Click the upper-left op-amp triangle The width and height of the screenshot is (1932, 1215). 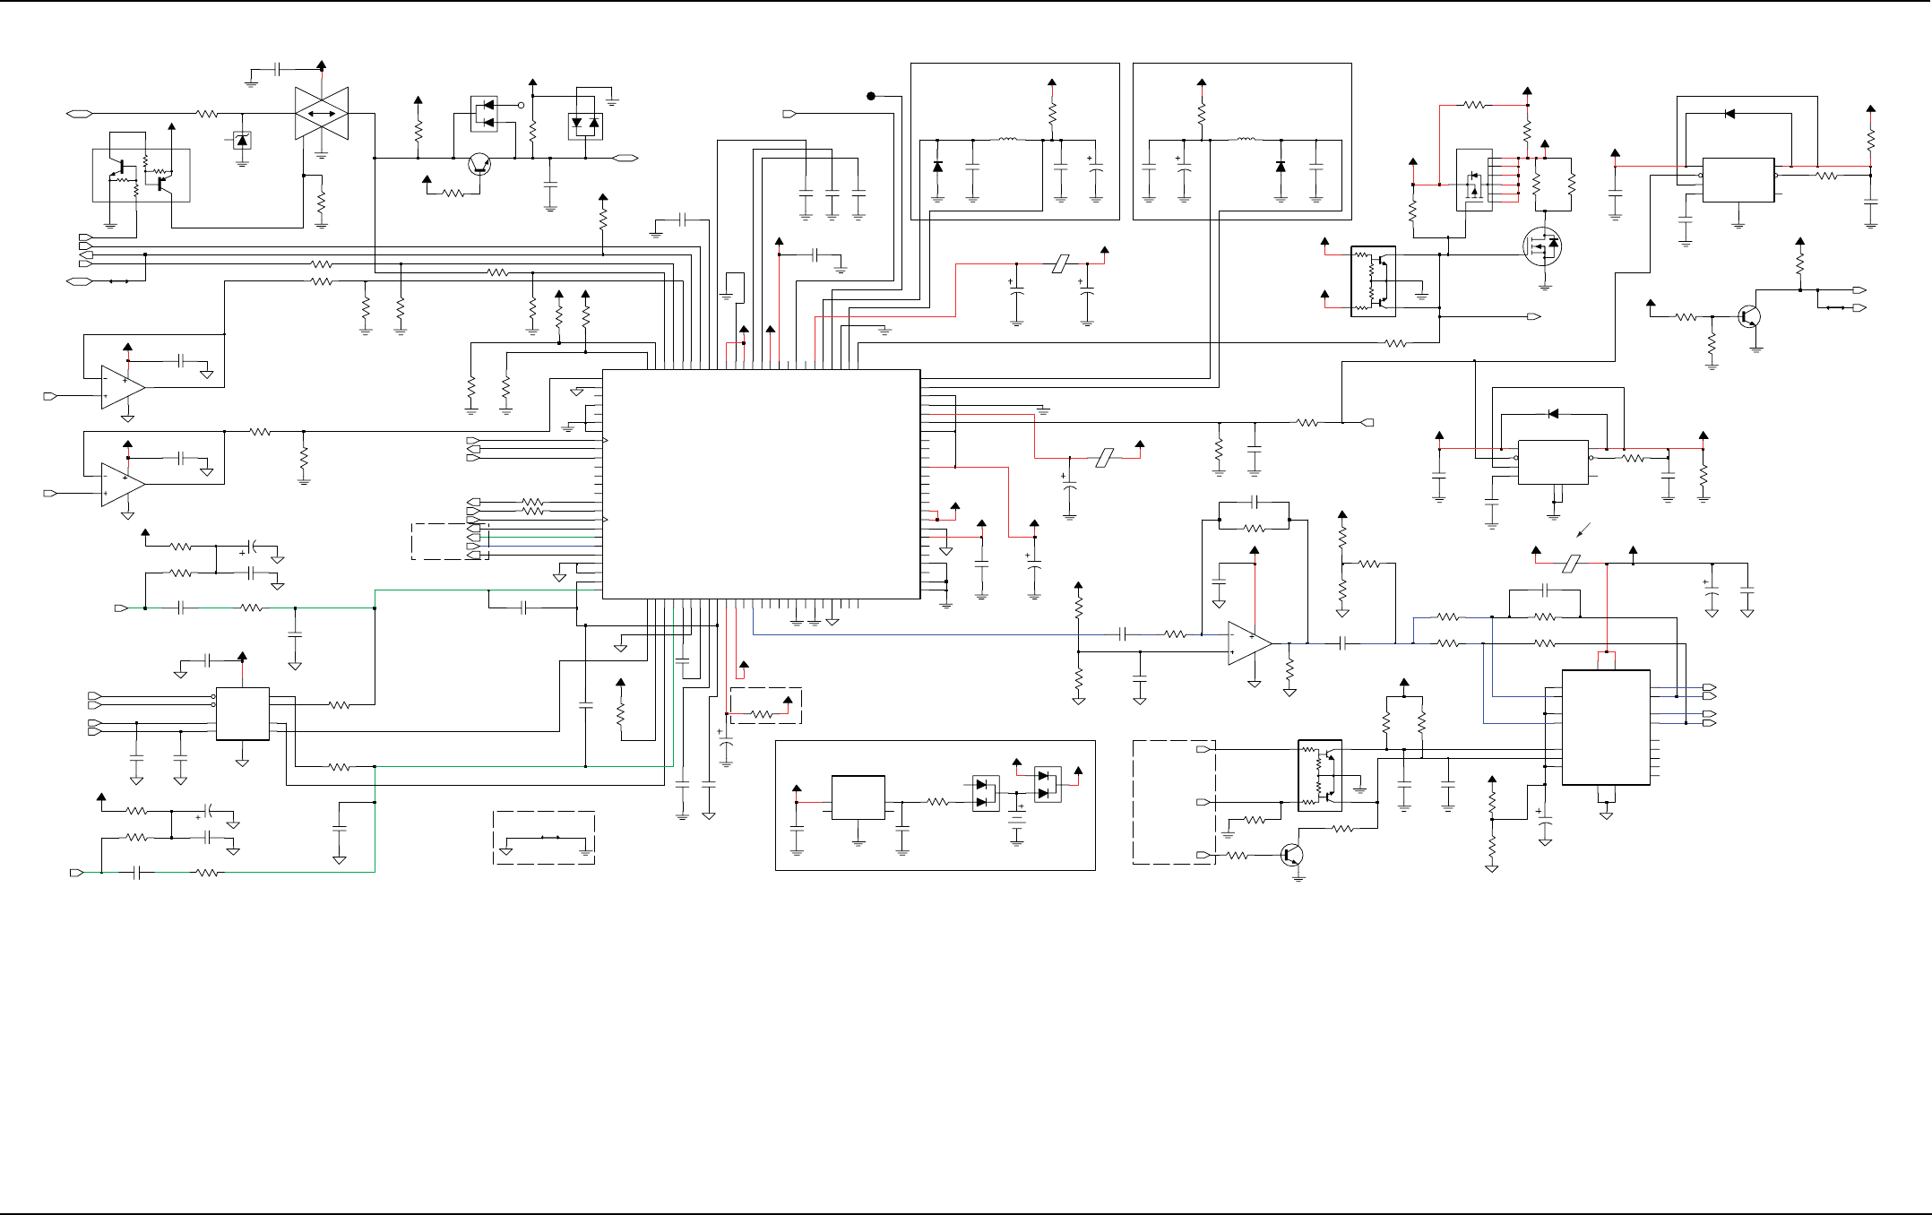click(123, 387)
